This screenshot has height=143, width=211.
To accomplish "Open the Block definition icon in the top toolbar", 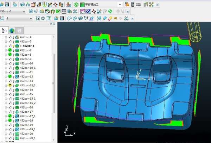I will pyautogui.click(x=23, y=5).
